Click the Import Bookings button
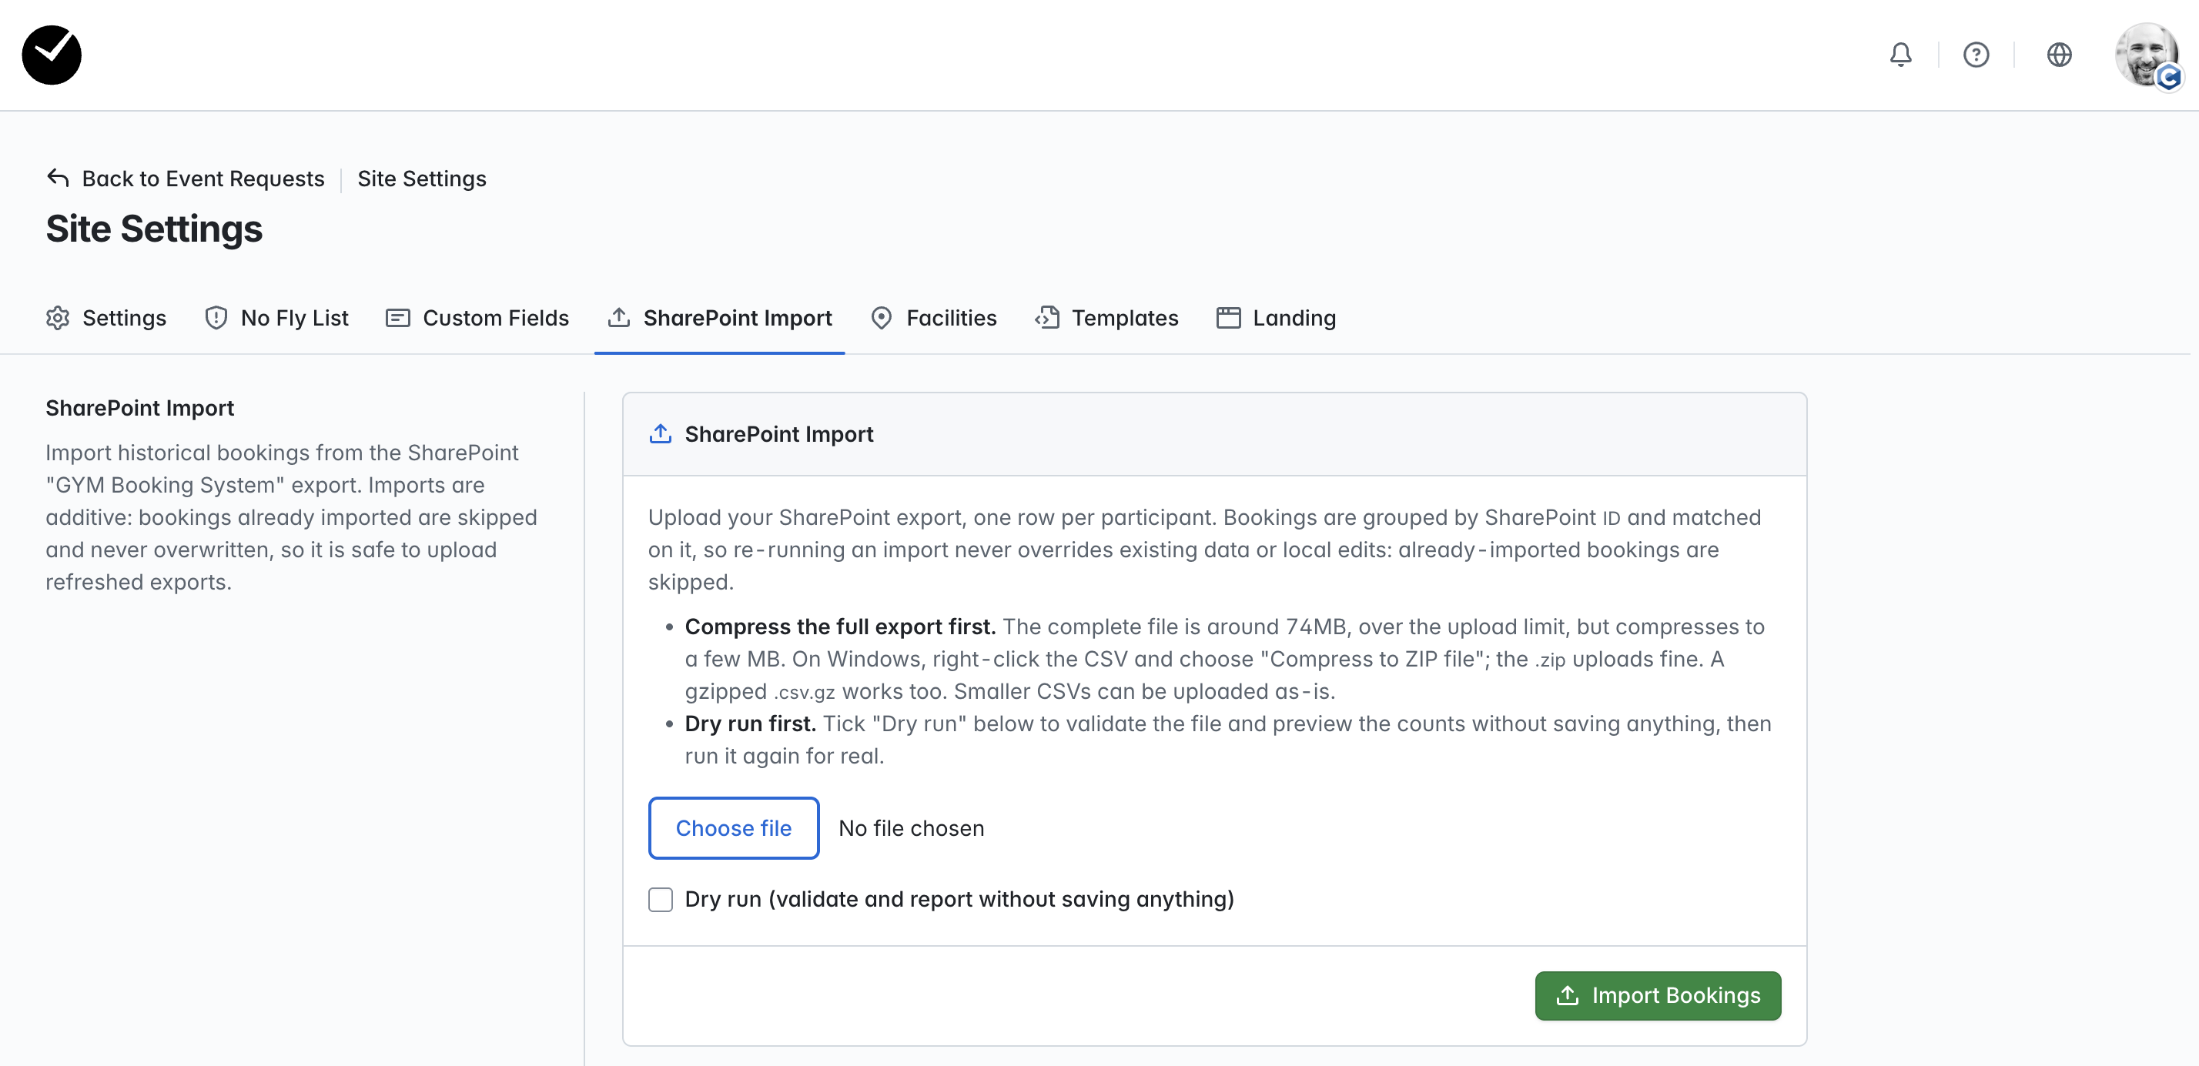The width and height of the screenshot is (2199, 1066). [x=1658, y=995]
